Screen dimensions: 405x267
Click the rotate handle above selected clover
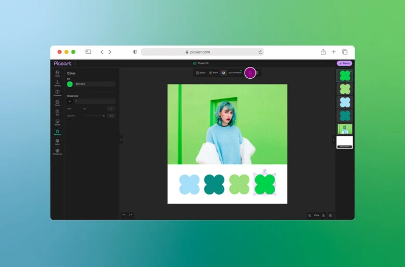pyautogui.click(x=264, y=171)
